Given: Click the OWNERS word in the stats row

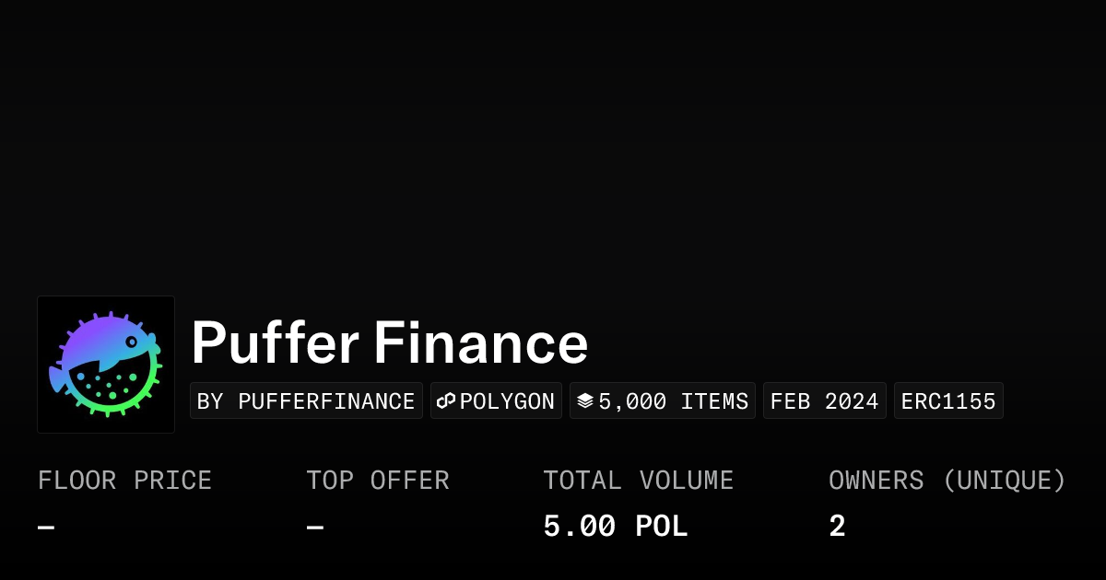Looking at the screenshot, I should (x=876, y=481).
